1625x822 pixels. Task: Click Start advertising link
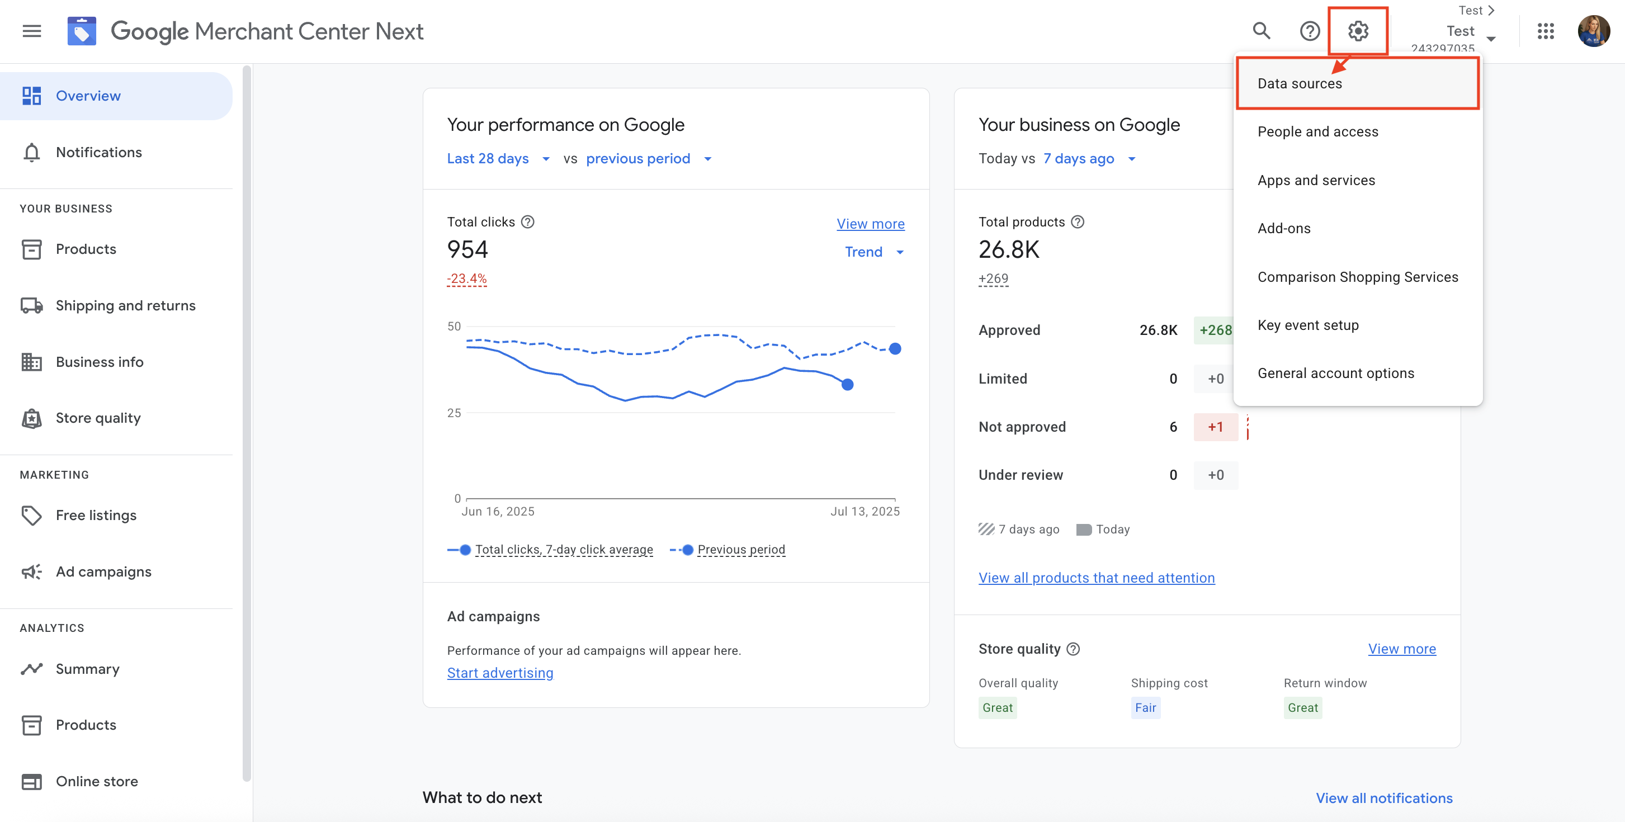pyautogui.click(x=499, y=673)
